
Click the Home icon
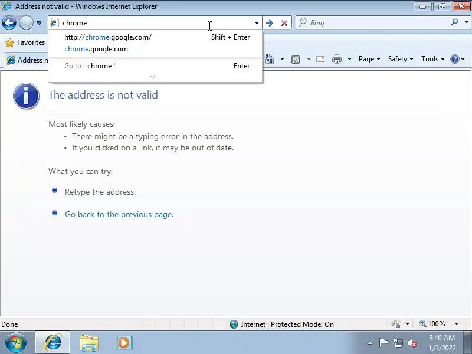click(x=270, y=59)
